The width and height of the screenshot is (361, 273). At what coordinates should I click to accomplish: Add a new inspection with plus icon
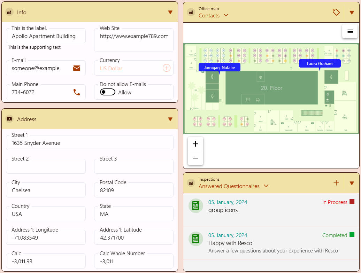(x=336, y=183)
